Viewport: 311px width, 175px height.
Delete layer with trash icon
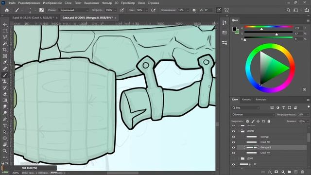point(302,172)
